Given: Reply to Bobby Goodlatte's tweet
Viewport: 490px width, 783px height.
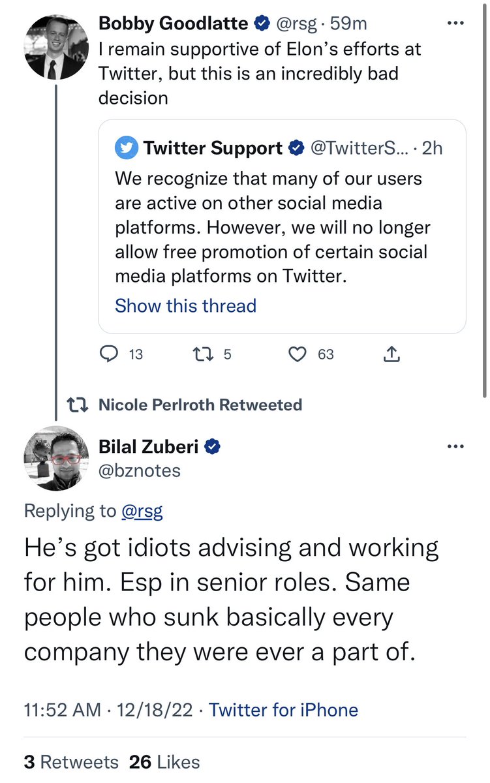Looking at the screenshot, I should (x=108, y=354).
